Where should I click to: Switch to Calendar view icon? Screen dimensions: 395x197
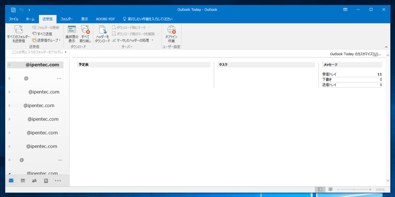tap(23, 180)
